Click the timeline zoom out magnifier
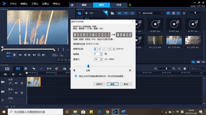The image size is (206, 115). 156,68
